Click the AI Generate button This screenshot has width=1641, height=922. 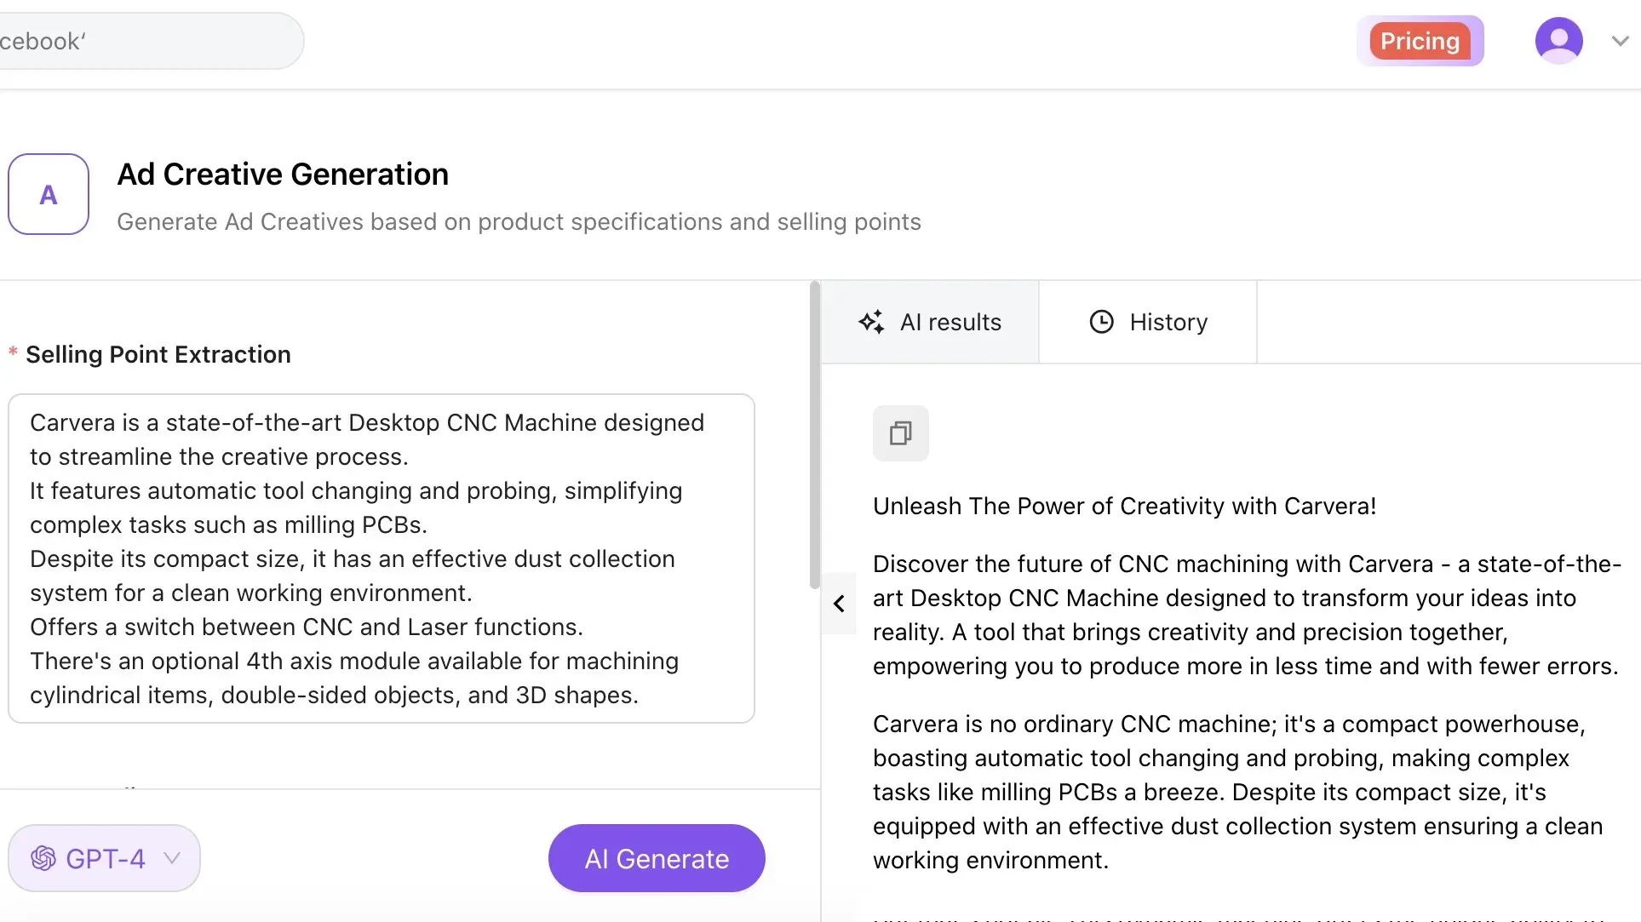(656, 858)
